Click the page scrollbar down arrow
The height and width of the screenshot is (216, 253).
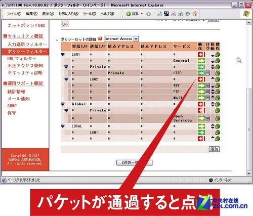point(249,173)
